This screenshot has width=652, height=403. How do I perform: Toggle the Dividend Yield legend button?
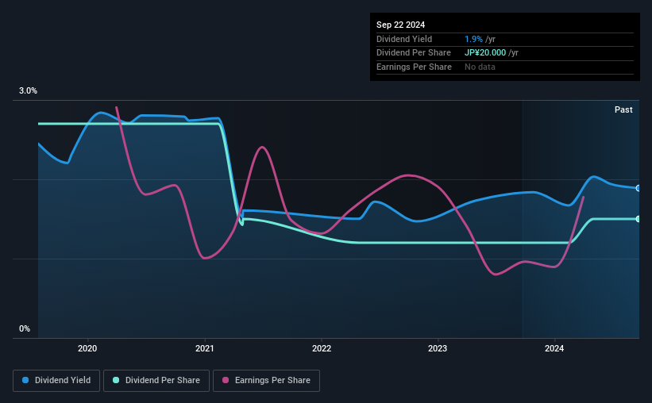tap(56, 380)
